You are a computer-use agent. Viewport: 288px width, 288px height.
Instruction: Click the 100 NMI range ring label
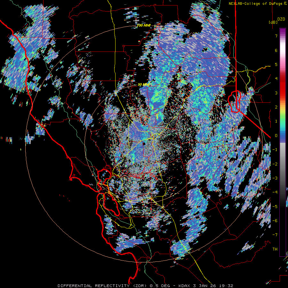144,25
